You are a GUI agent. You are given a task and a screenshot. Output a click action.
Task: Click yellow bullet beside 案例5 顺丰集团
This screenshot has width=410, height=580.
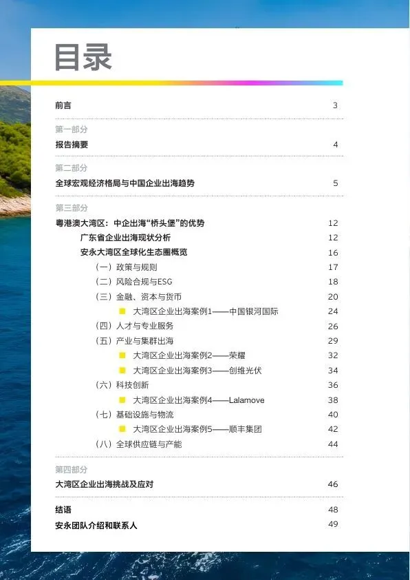pyautogui.click(x=122, y=429)
